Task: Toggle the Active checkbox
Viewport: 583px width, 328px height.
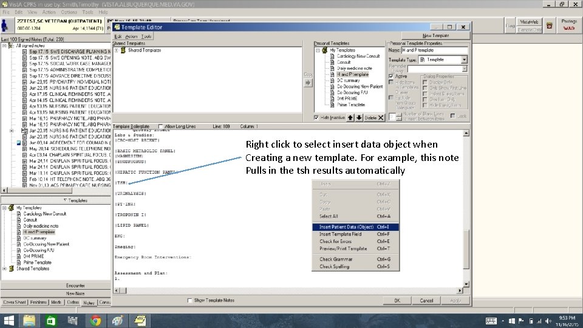Action: click(390, 76)
